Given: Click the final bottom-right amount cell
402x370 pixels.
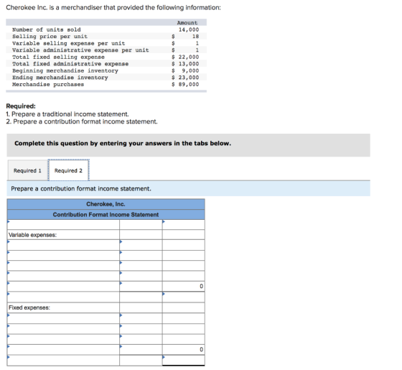Looking at the screenshot, I should pyautogui.click(x=184, y=360).
